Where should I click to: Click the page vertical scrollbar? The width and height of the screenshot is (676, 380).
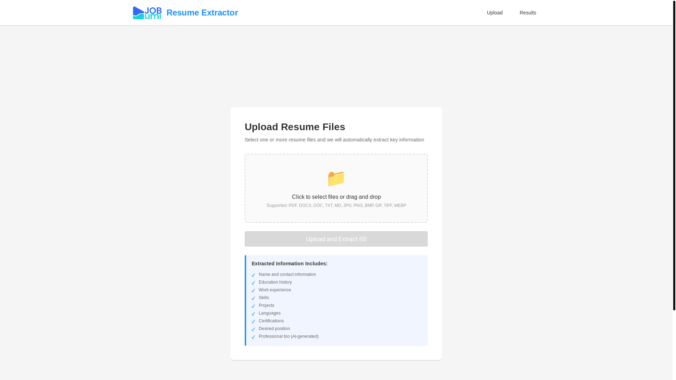[674, 155]
